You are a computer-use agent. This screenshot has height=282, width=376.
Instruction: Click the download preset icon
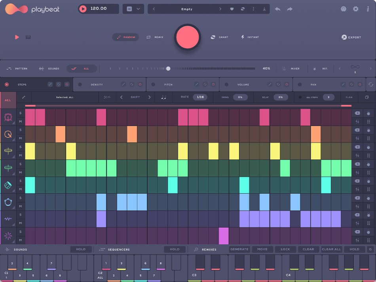[x=264, y=9]
